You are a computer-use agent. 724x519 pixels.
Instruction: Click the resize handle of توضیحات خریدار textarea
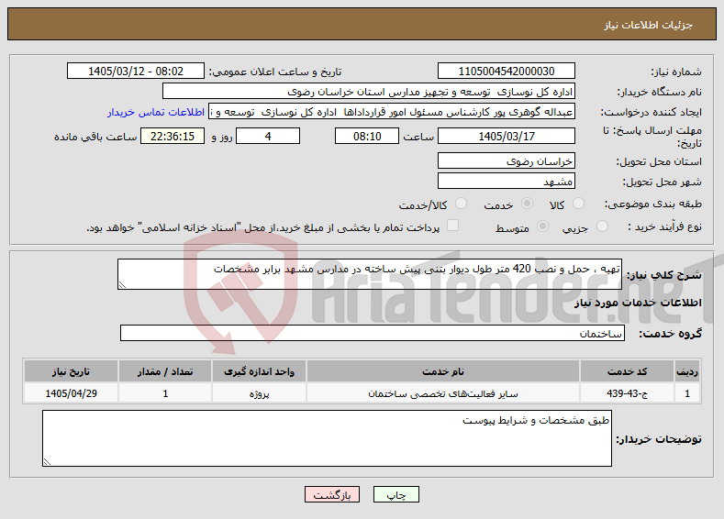pos(47,462)
